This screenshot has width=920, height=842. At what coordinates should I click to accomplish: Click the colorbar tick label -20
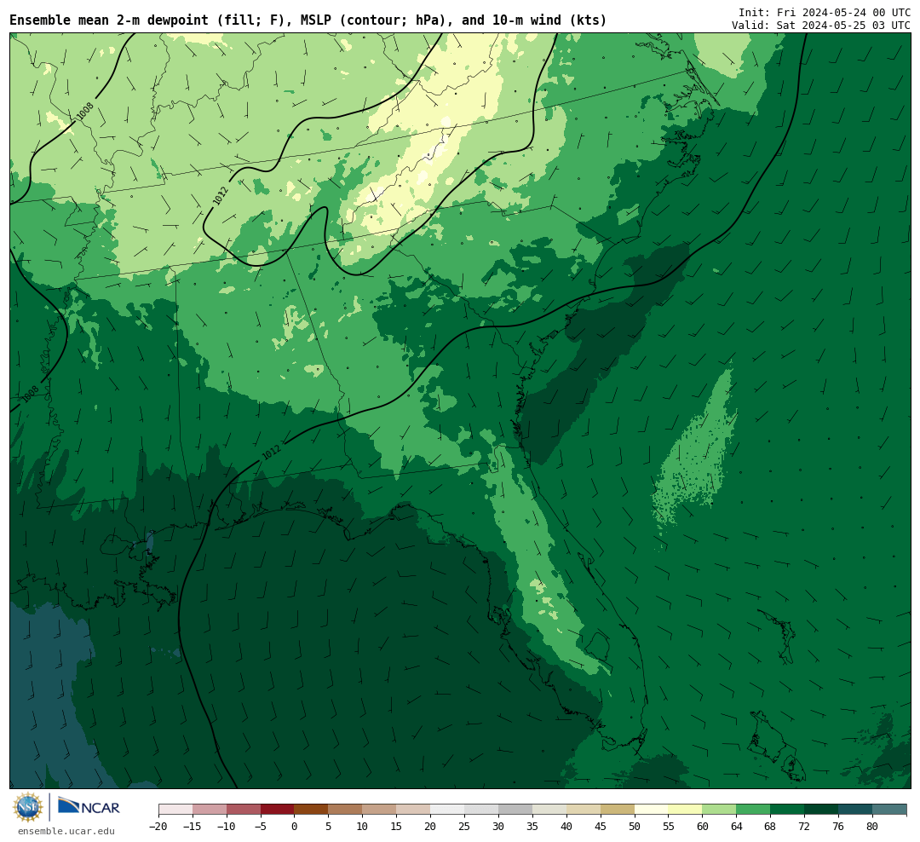pyautogui.click(x=158, y=826)
